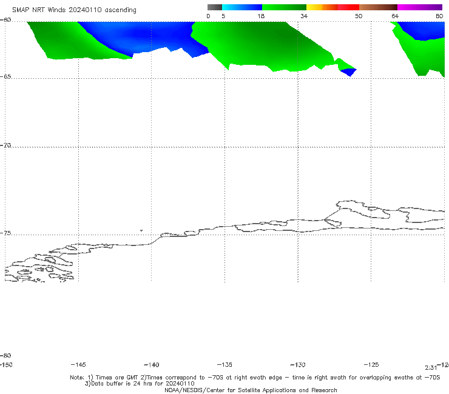The image size is (449, 394).
Task: Click the brown color bar segment
Action: click(378, 7)
